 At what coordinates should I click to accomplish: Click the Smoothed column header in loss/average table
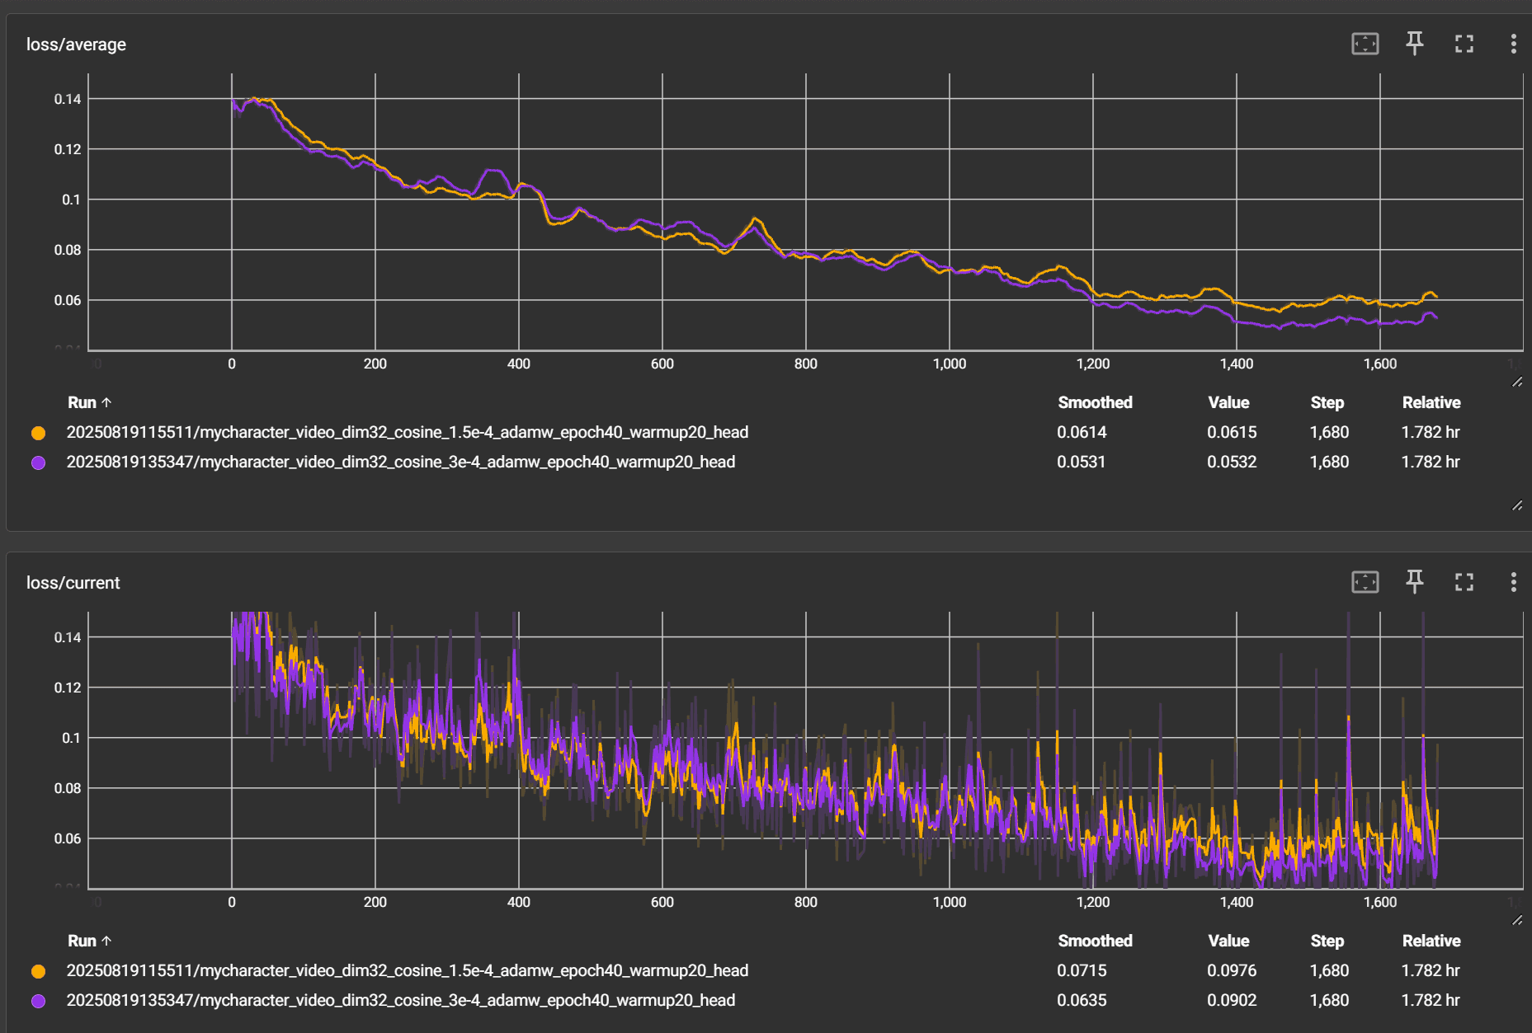pyautogui.click(x=1094, y=402)
